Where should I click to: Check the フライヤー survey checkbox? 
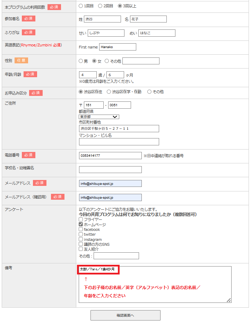[81, 219]
